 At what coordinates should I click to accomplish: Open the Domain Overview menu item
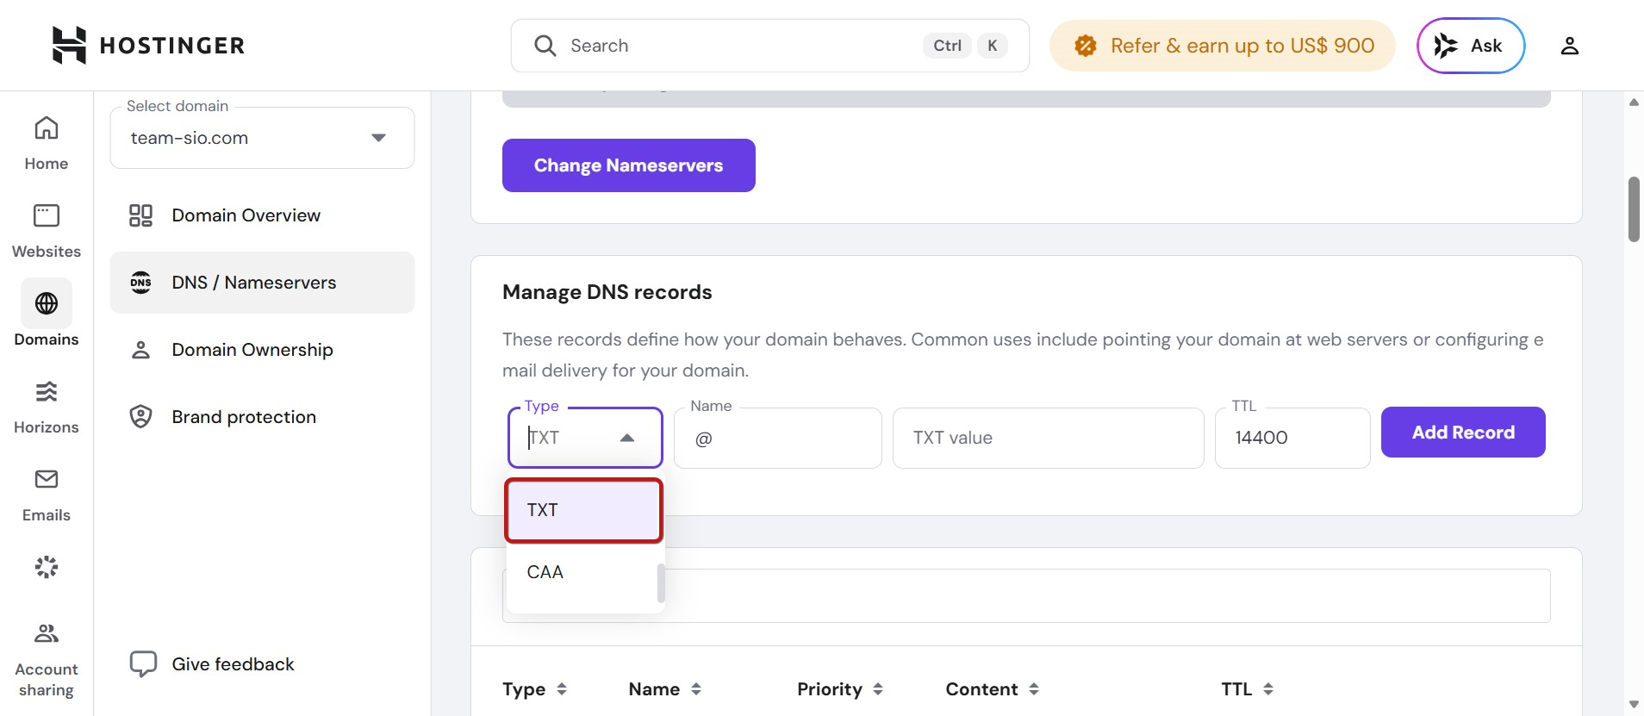click(x=262, y=215)
